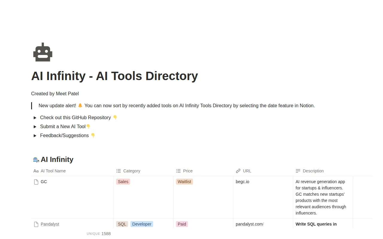Open the Category column header menu
This screenshot has height=239, width=383.
tap(144, 171)
